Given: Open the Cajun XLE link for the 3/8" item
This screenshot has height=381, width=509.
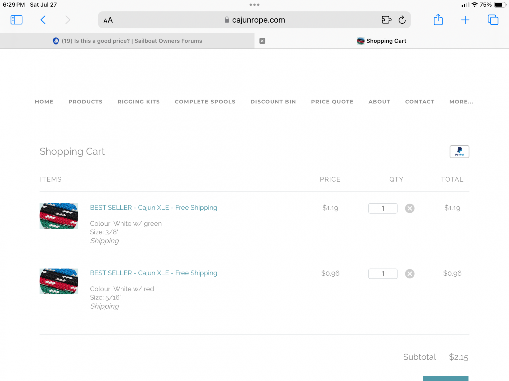Looking at the screenshot, I should pos(153,208).
